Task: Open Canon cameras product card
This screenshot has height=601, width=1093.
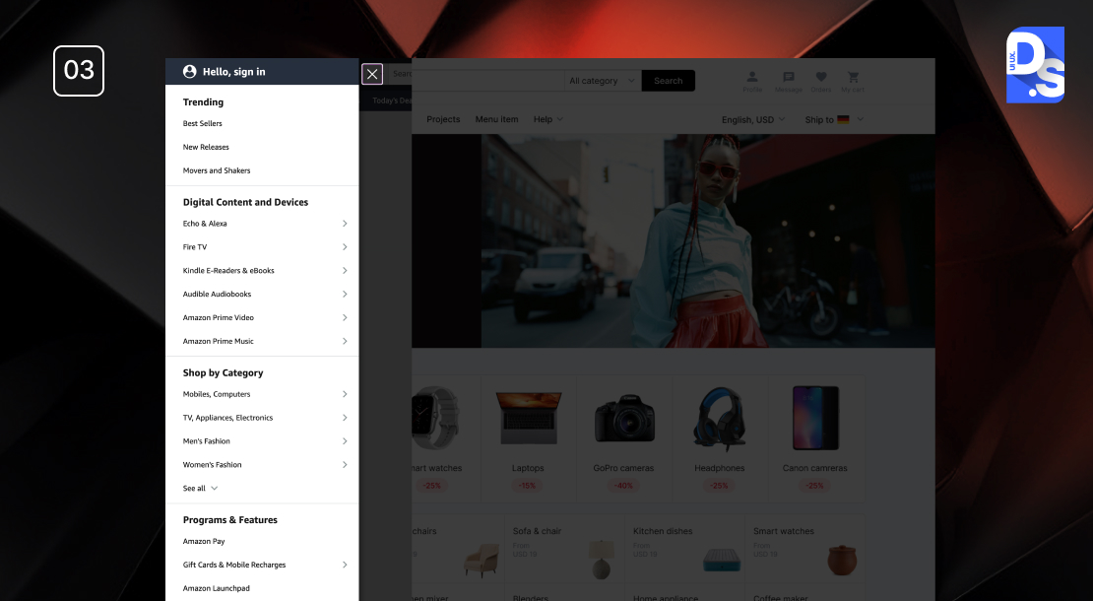Action: click(815, 439)
